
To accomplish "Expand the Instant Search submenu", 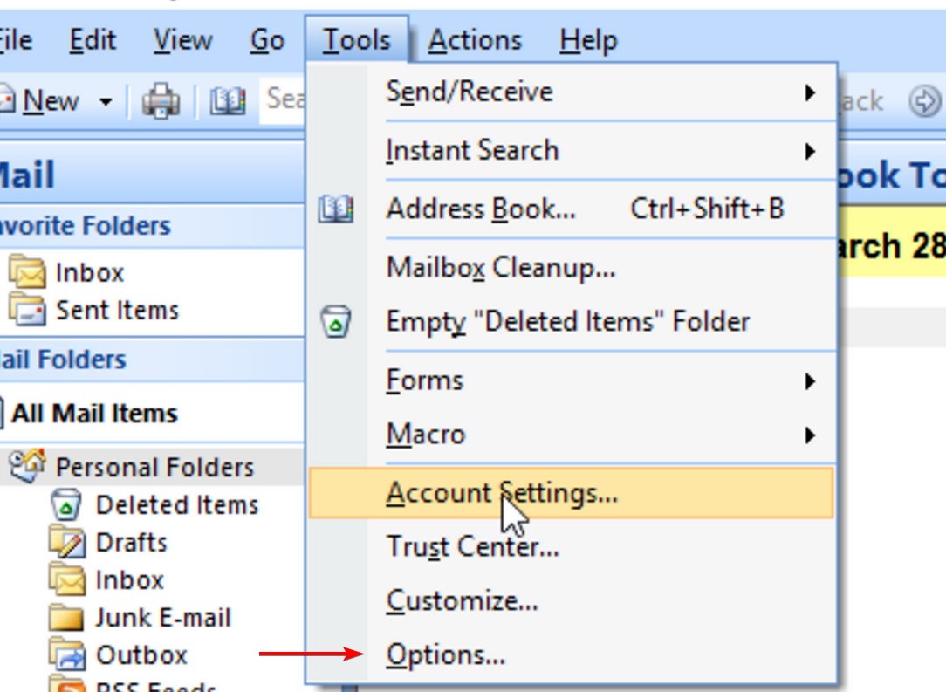I will [x=572, y=150].
